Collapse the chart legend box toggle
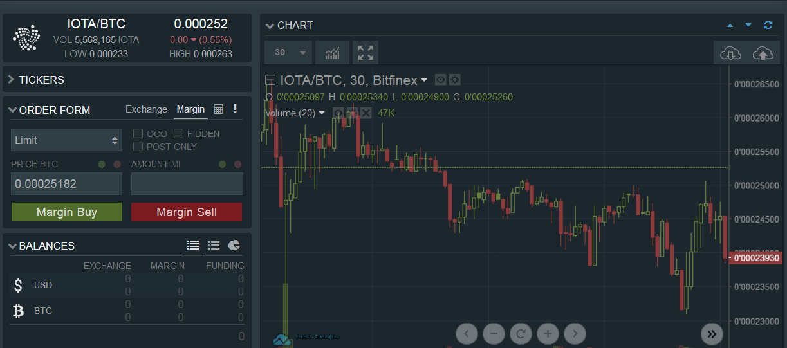 271,80
